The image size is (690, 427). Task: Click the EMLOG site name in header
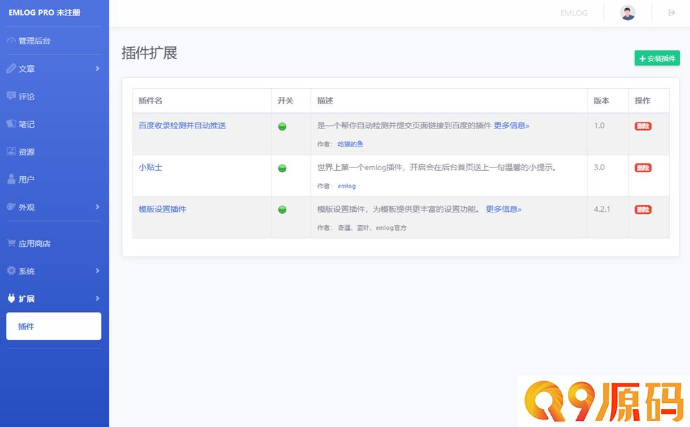coord(574,13)
